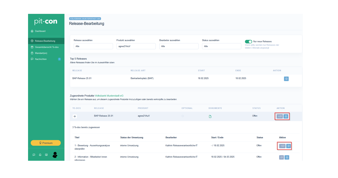338x178 pixels.
Task: Go to Dashboard in the sidebar
Action: tap(40, 31)
